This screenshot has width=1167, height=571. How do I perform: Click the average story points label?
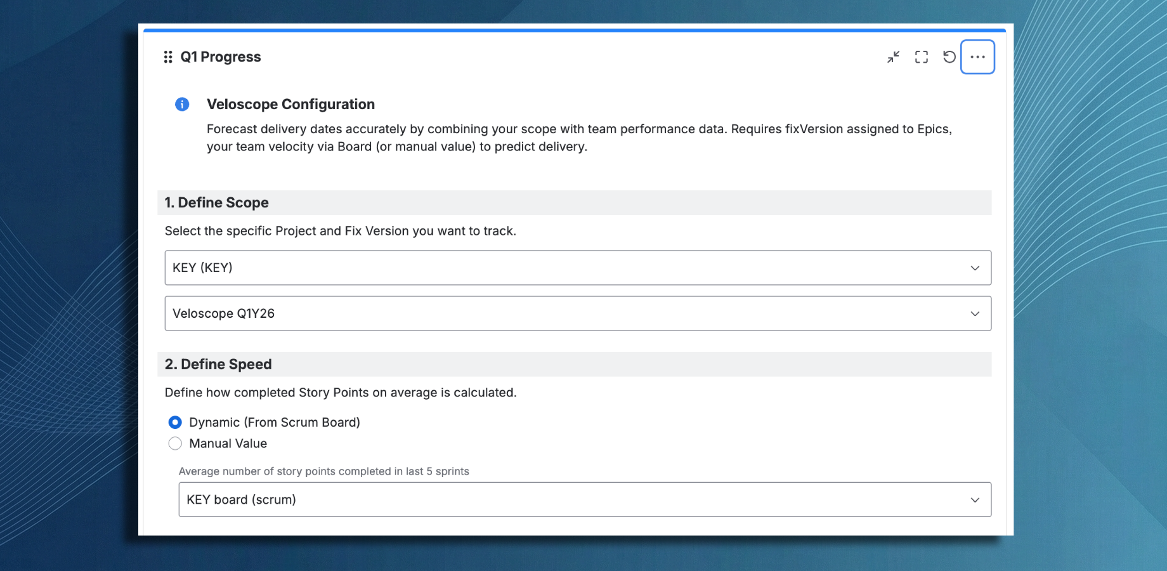(x=323, y=471)
